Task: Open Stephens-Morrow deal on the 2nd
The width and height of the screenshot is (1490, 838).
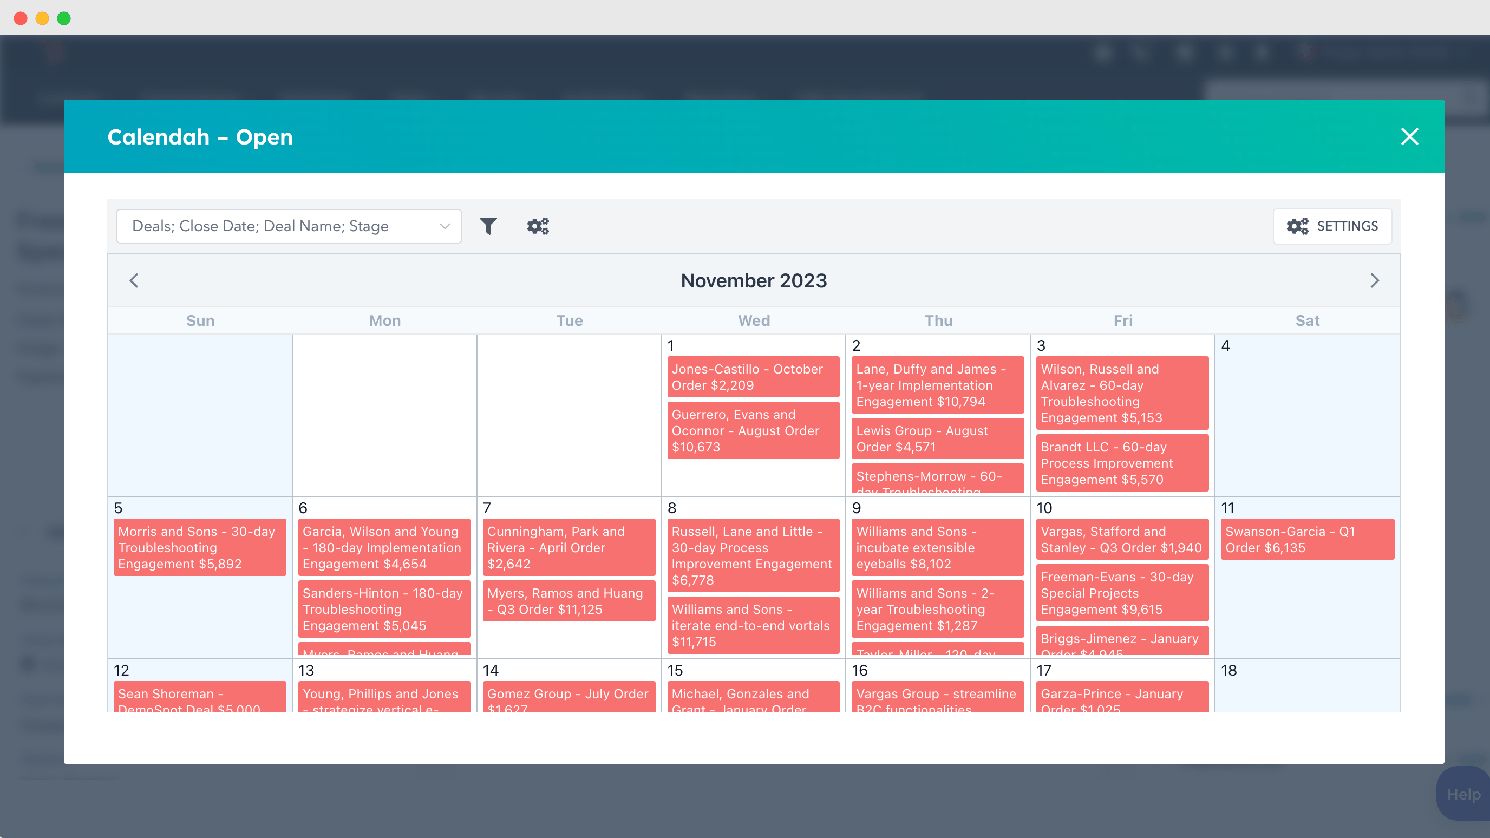Action: click(x=938, y=479)
